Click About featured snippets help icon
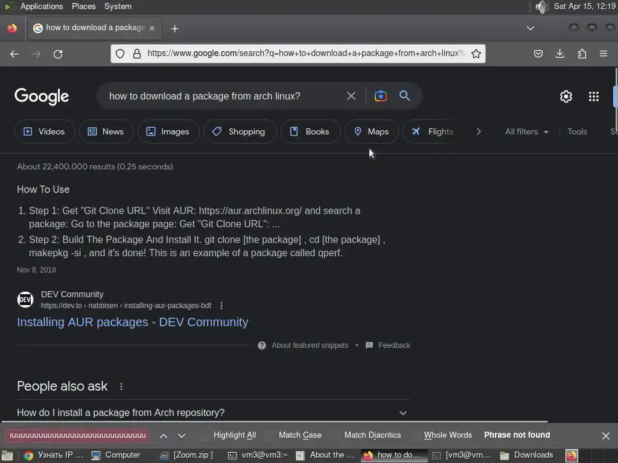 tap(262, 345)
